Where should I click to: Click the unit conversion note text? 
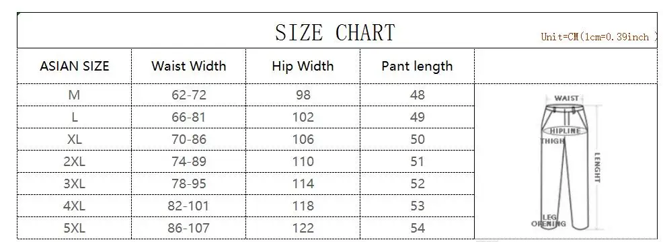pos(598,37)
